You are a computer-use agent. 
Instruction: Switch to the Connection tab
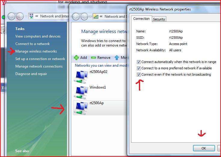tap(141, 19)
